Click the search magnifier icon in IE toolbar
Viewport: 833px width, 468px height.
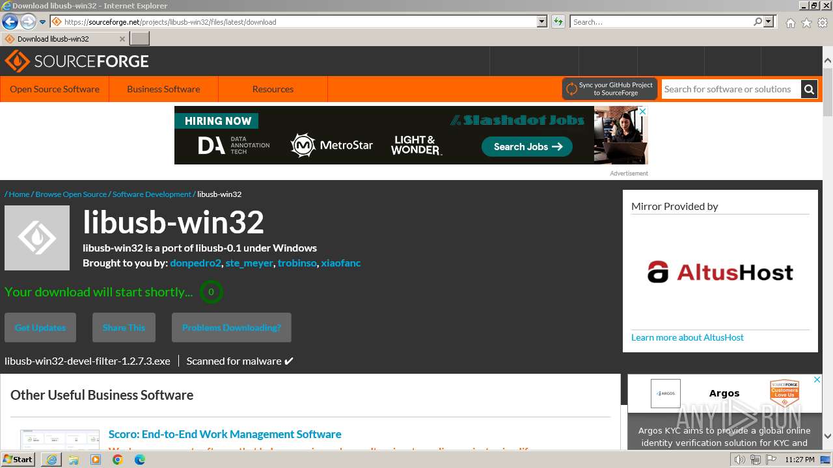pos(758,21)
